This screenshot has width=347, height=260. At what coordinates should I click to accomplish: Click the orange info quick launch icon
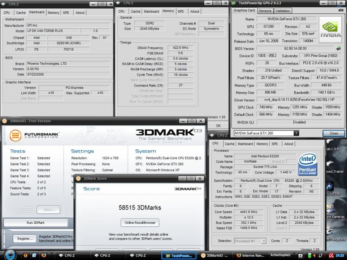click(x=26, y=255)
